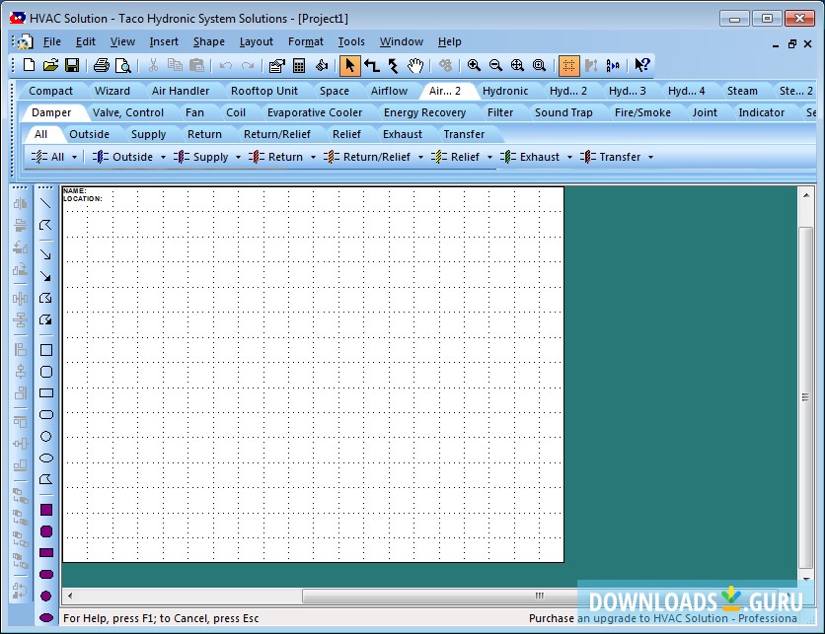Select the arrow line tool
The height and width of the screenshot is (634, 825).
coord(45,255)
